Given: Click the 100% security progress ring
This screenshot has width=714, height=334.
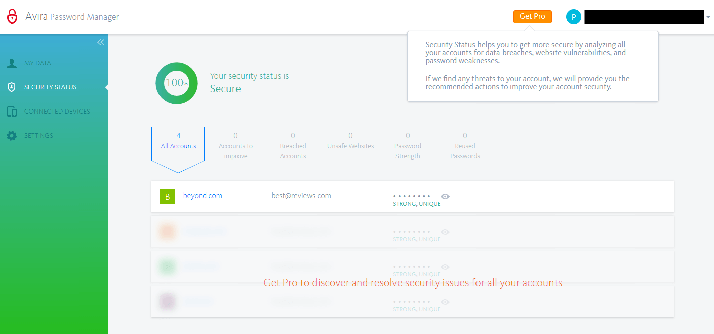Looking at the screenshot, I should [177, 83].
